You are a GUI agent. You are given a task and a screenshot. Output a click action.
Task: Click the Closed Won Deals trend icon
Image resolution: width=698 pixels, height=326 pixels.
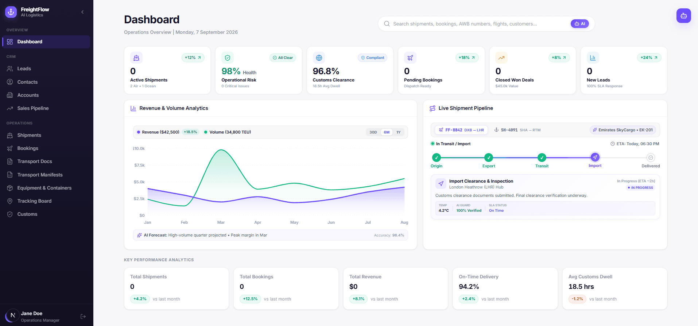(x=501, y=58)
